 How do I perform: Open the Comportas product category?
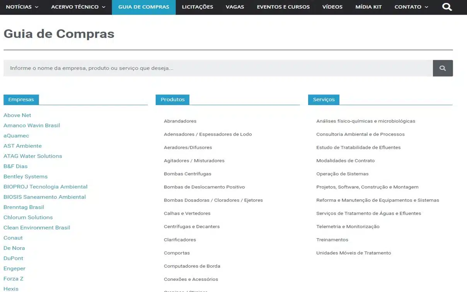point(177,253)
